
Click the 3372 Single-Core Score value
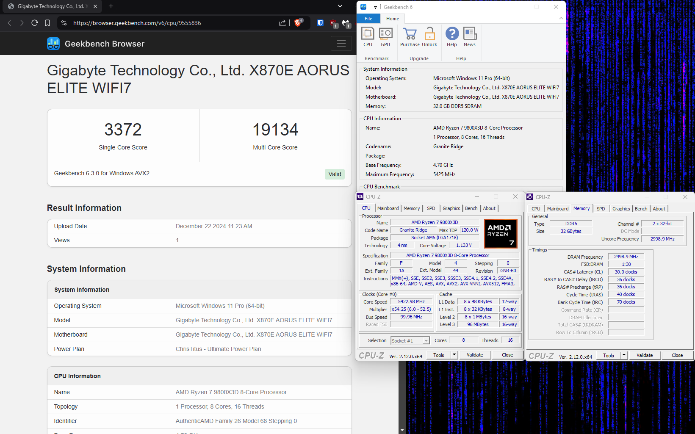(123, 130)
